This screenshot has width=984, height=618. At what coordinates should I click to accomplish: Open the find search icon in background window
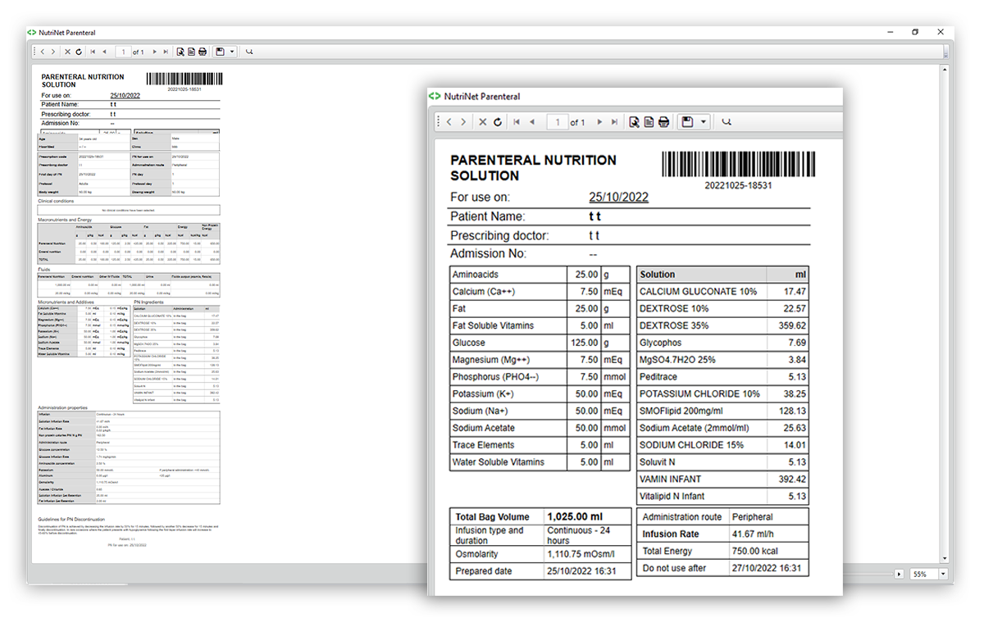pos(249,52)
